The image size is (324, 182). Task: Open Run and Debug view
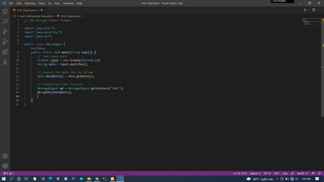point(5,41)
